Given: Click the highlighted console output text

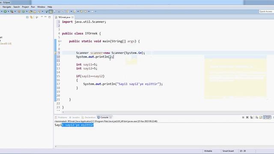Looking at the screenshot, I should pyautogui.click(x=77, y=125).
